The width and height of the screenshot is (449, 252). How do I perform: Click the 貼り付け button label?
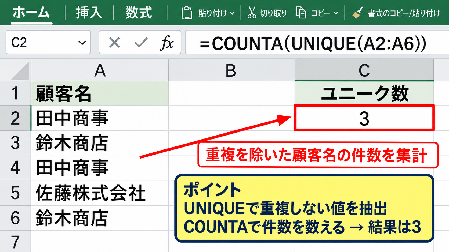point(213,13)
